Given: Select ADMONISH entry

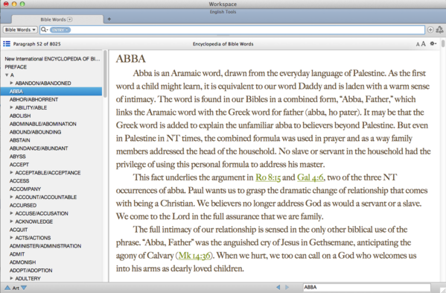Looking at the screenshot, I should (x=23, y=262).
